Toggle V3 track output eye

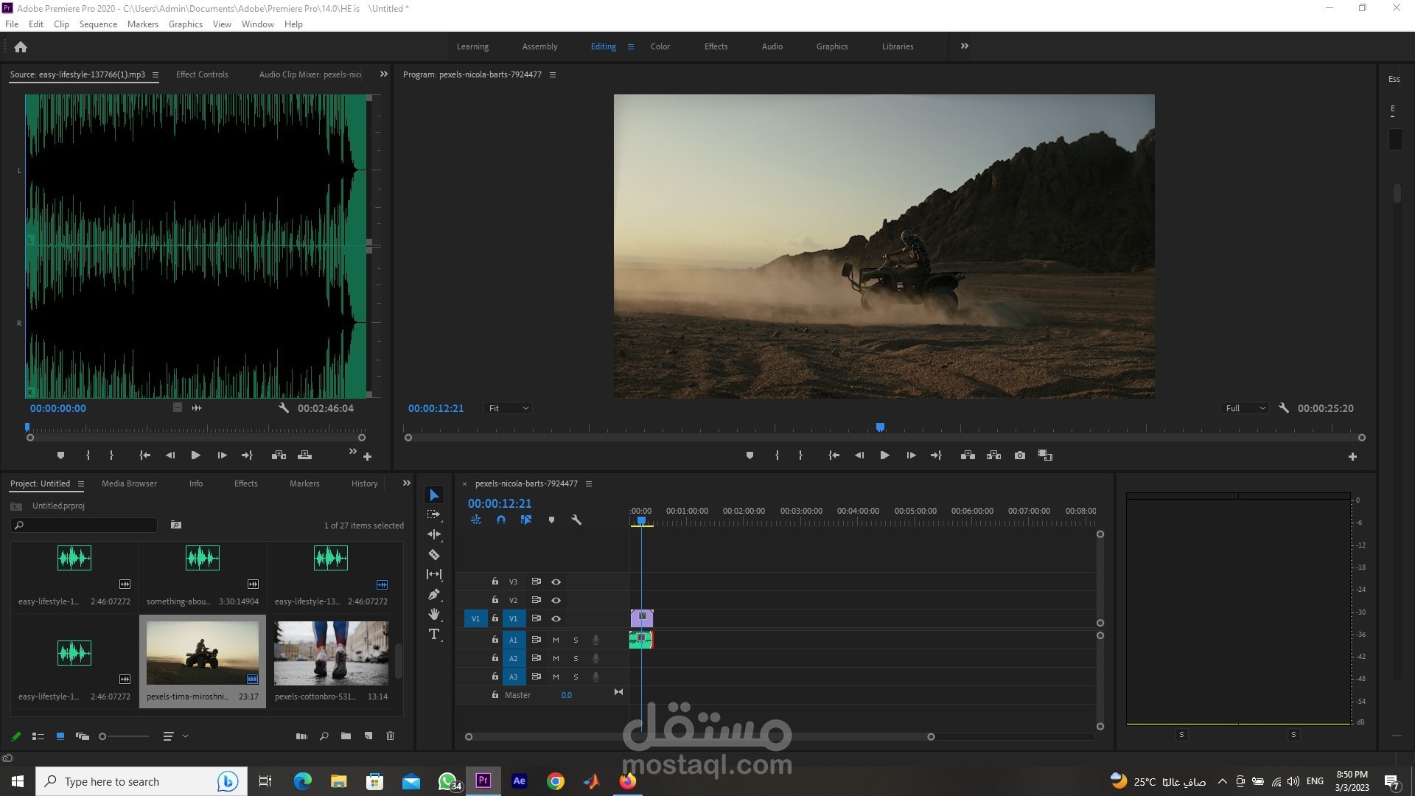click(x=556, y=582)
